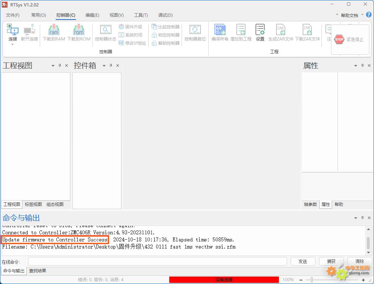Click the 在线命令 input field

[158, 261]
